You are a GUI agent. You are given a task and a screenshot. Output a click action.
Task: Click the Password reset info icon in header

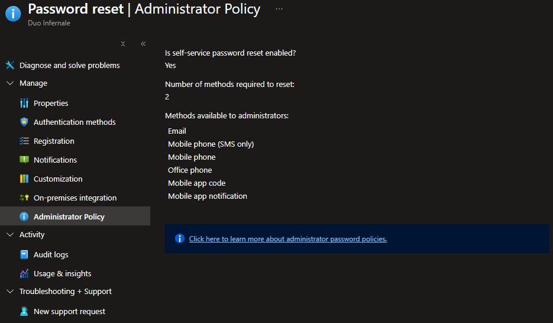pyautogui.click(x=13, y=14)
